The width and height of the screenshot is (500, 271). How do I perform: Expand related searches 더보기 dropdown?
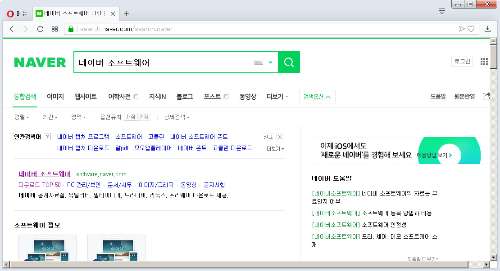point(275,149)
